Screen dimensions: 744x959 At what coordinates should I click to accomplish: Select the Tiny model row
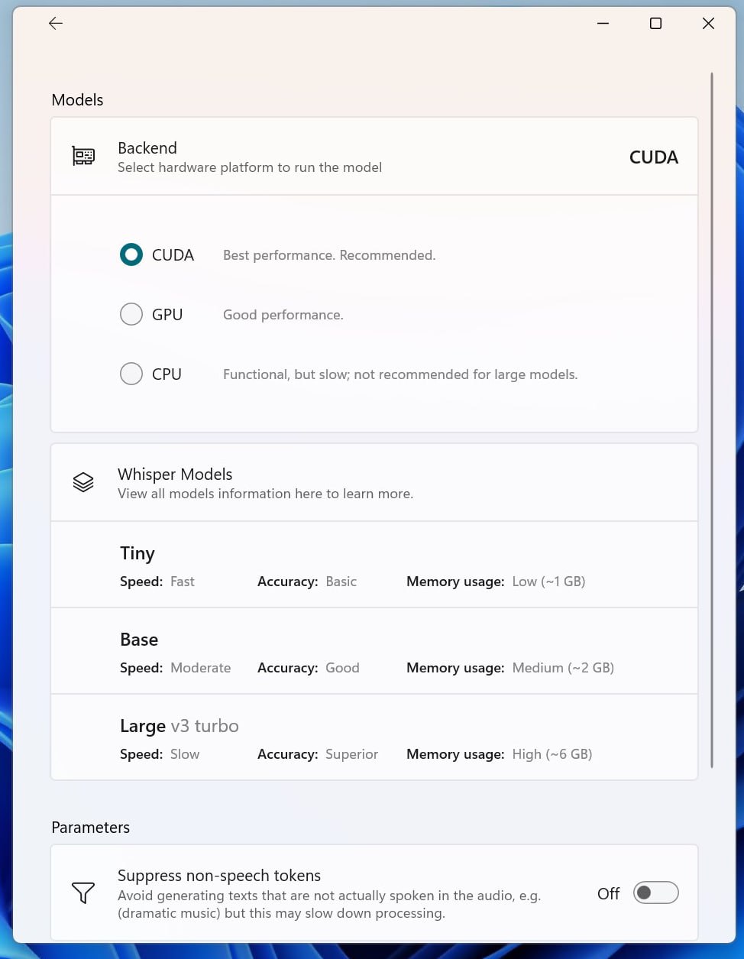[x=374, y=565]
